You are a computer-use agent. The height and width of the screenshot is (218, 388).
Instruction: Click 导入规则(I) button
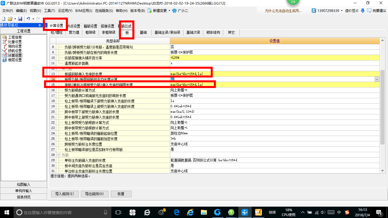coord(64,194)
